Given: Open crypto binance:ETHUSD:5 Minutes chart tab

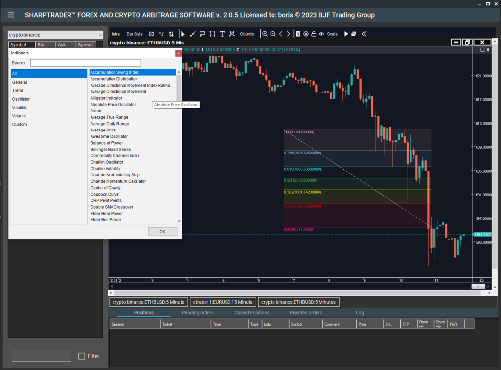Looking at the screenshot, I should click(298, 302).
